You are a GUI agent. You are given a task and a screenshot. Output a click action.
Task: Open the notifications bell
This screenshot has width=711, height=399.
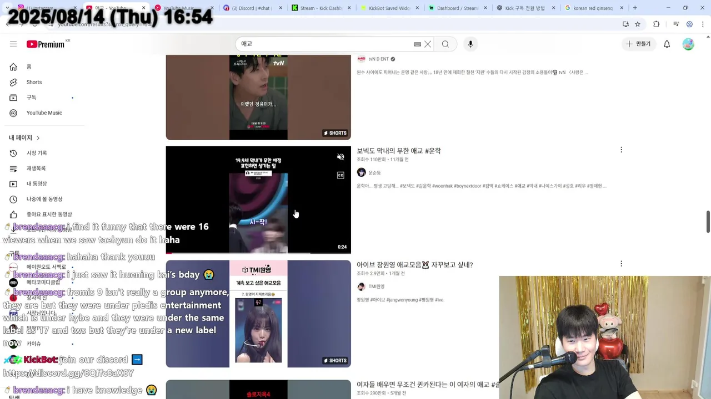pyautogui.click(x=667, y=44)
